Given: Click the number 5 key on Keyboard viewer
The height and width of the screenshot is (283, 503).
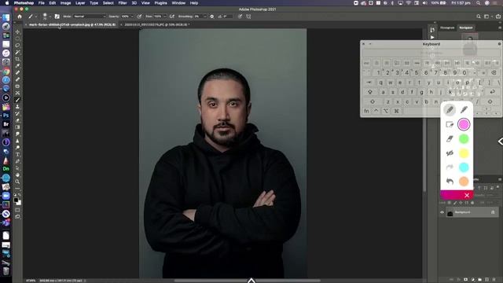Looking at the screenshot, I should [x=417, y=73].
